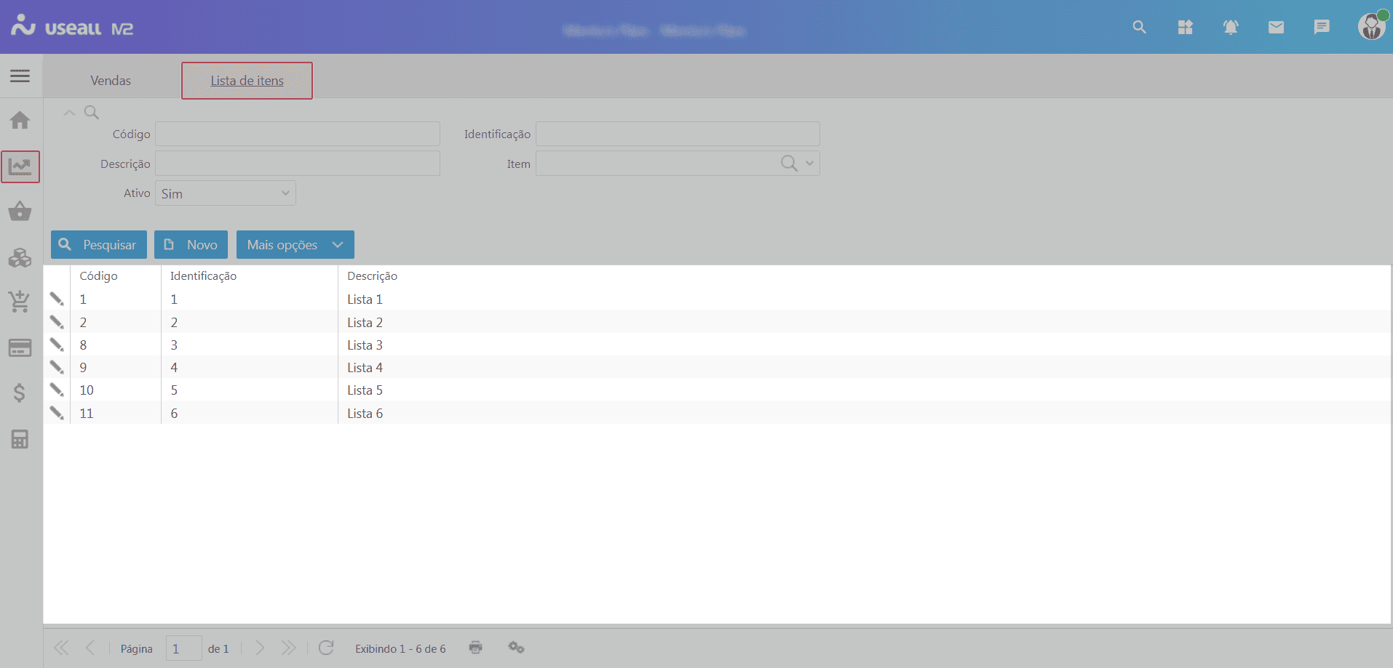Open the sales chart sidebar icon
This screenshot has height=668, width=1393.
pos(20,167)
